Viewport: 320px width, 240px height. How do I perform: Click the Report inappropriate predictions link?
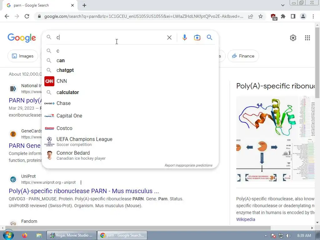[x=188, y=165]
